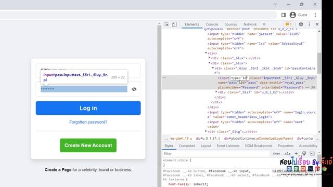Open the DevTools settings gear
This screenshot has height=187, width=333.
click(301, 24)
